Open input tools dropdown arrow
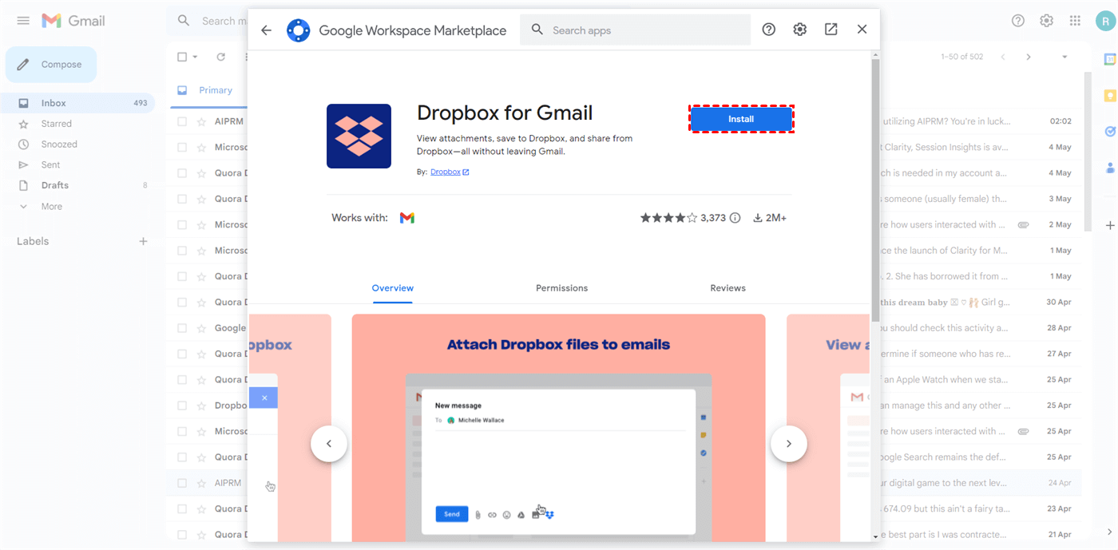1118x550 pixels. [x=1064, y=57]
